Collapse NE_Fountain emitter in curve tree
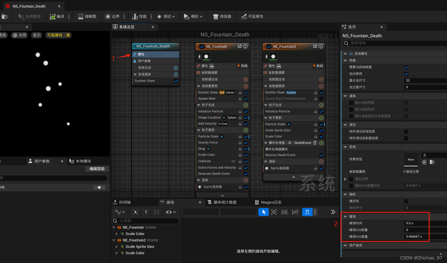447x263 pixels. click(114, 227)
